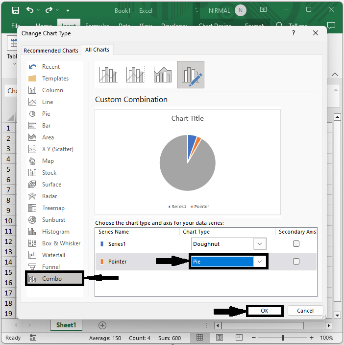Pick Clustered Column - Line combo subtype
Screen dimensions: 344x345
tap(108, 75)
